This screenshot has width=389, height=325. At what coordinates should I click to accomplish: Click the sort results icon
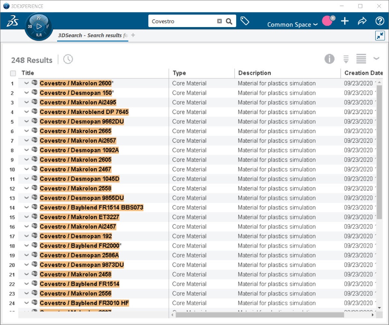346,59
